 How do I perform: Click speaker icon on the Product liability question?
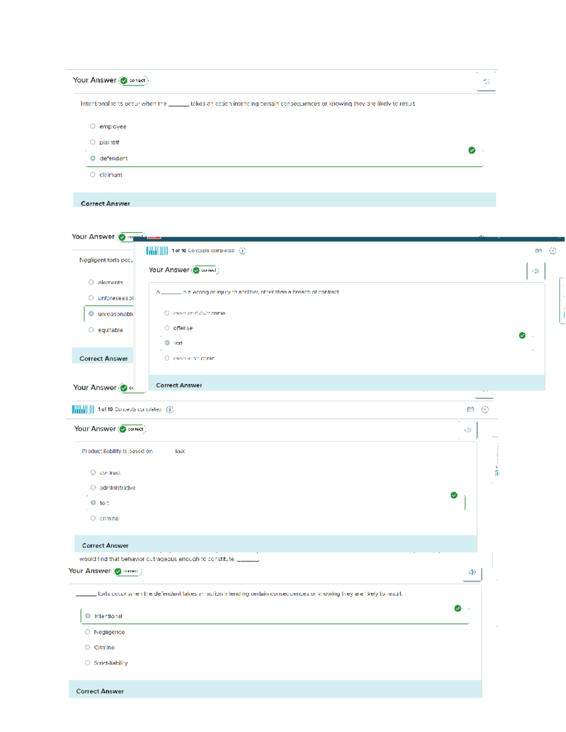click(x=468, y=430)
